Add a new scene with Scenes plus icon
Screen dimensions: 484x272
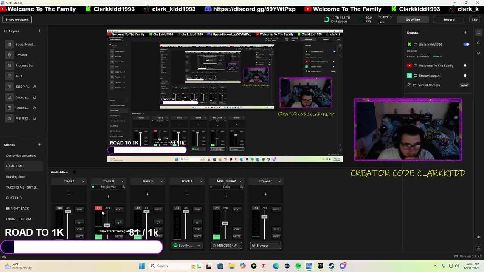click(39, 145)
